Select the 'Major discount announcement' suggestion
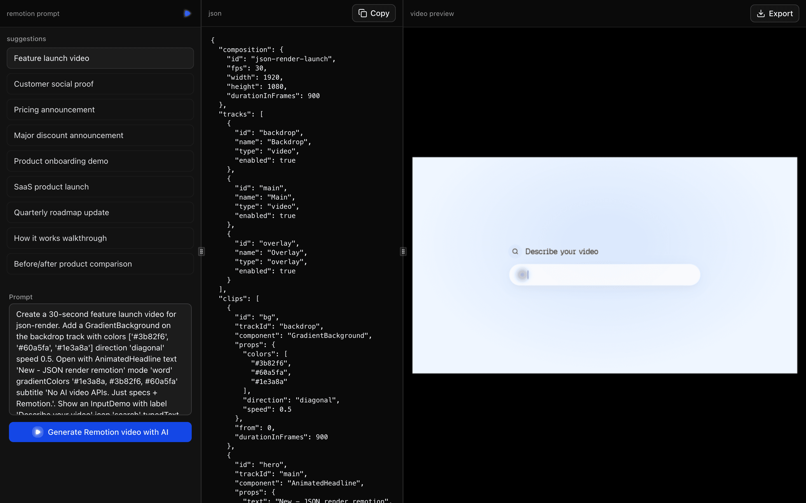This screenshot has height=503, width=806. click(100, 135)
